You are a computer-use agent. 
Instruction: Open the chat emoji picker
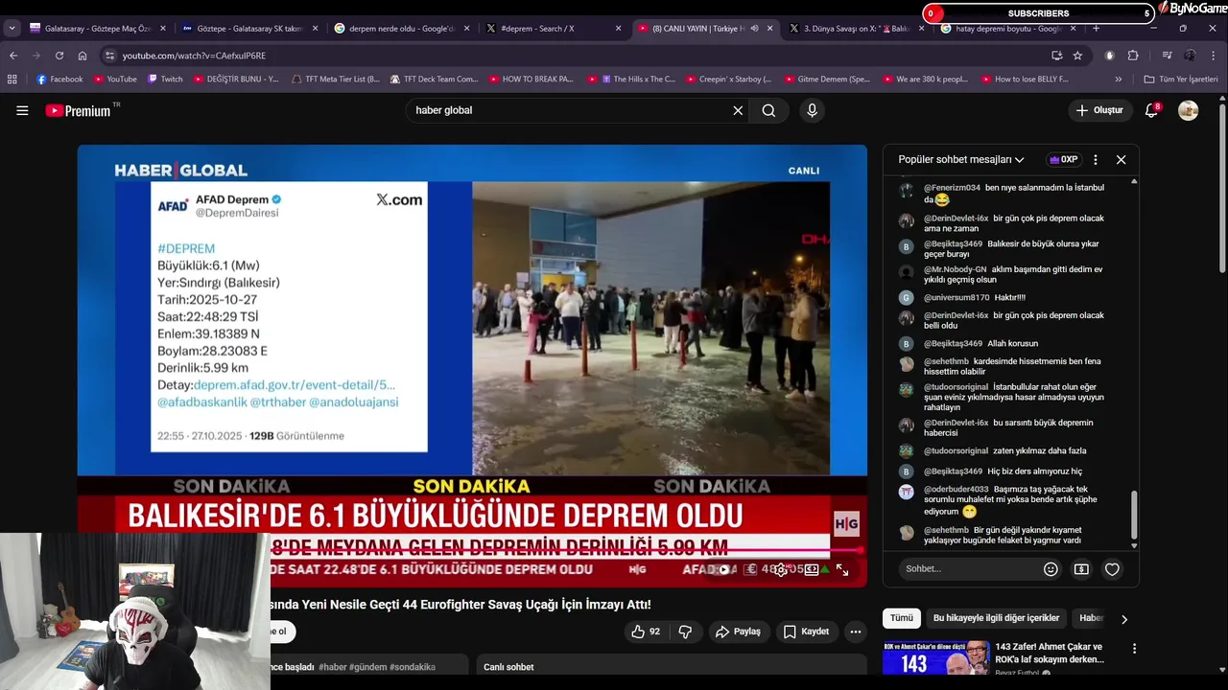coord(1051,569)
